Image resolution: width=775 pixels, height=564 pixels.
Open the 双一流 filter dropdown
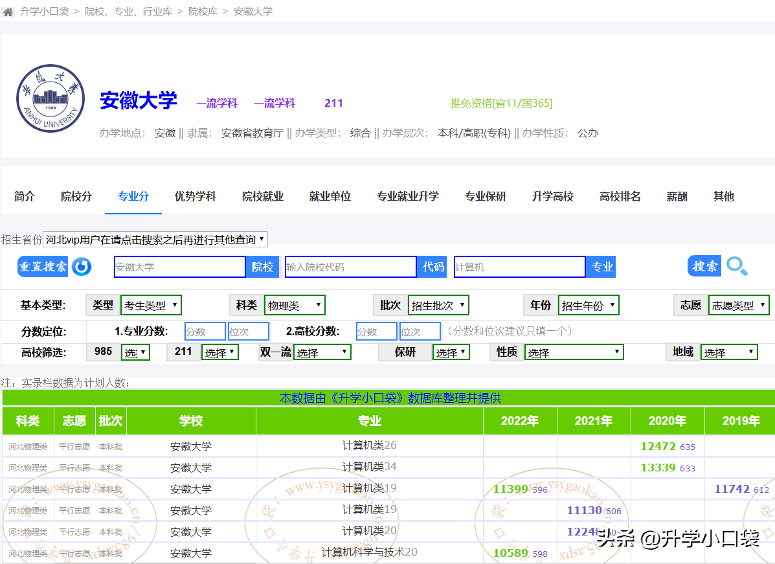[322, 352]
